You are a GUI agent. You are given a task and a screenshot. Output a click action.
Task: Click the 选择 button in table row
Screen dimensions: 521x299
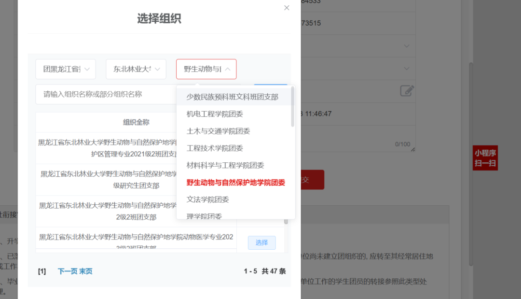(x=261, y=242)
